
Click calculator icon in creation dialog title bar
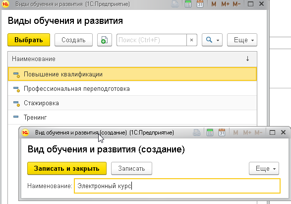(210, 133)
